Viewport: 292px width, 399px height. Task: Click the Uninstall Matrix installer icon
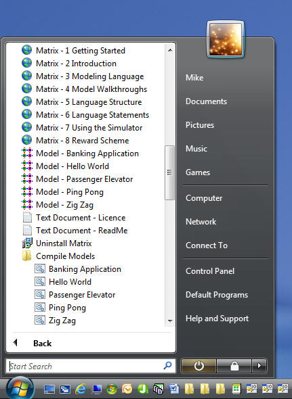tap(27, 243)
